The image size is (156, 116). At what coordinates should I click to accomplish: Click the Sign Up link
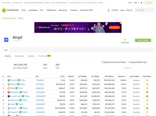pos(129,10)
